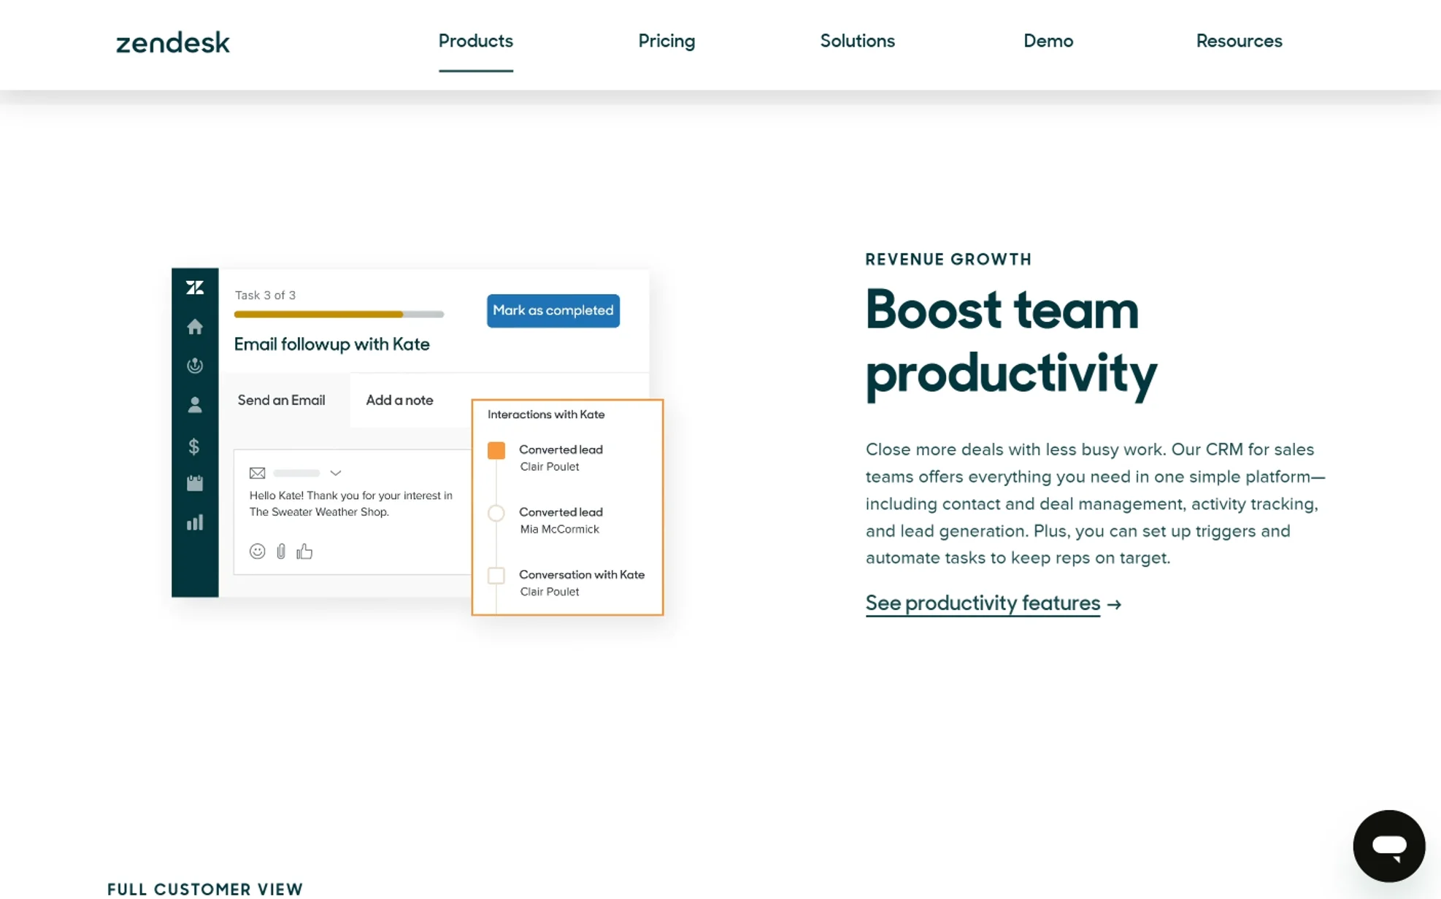
Task: Click the Hello Kate email message body
Action: [351, 503]
